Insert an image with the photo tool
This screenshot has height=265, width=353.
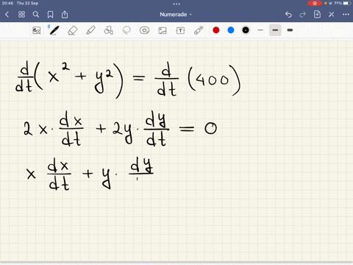163,30
